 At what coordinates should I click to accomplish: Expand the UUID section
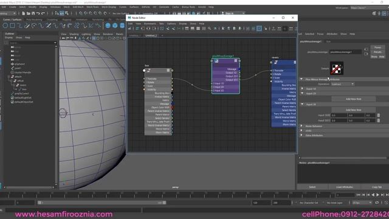pos(301,130)
